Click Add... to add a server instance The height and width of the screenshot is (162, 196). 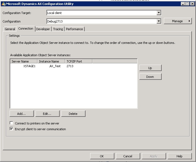22,114
